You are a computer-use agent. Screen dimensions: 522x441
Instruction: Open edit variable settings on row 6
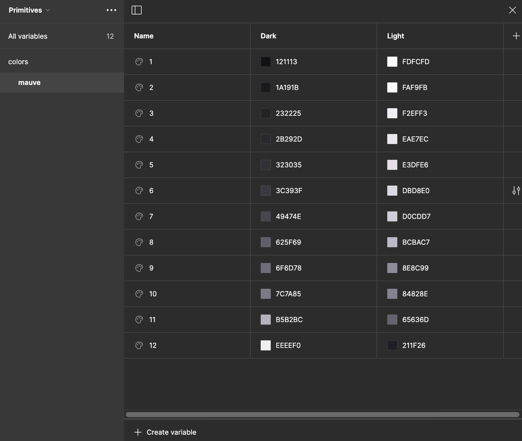pyautogui.click(x=516, y=191)
